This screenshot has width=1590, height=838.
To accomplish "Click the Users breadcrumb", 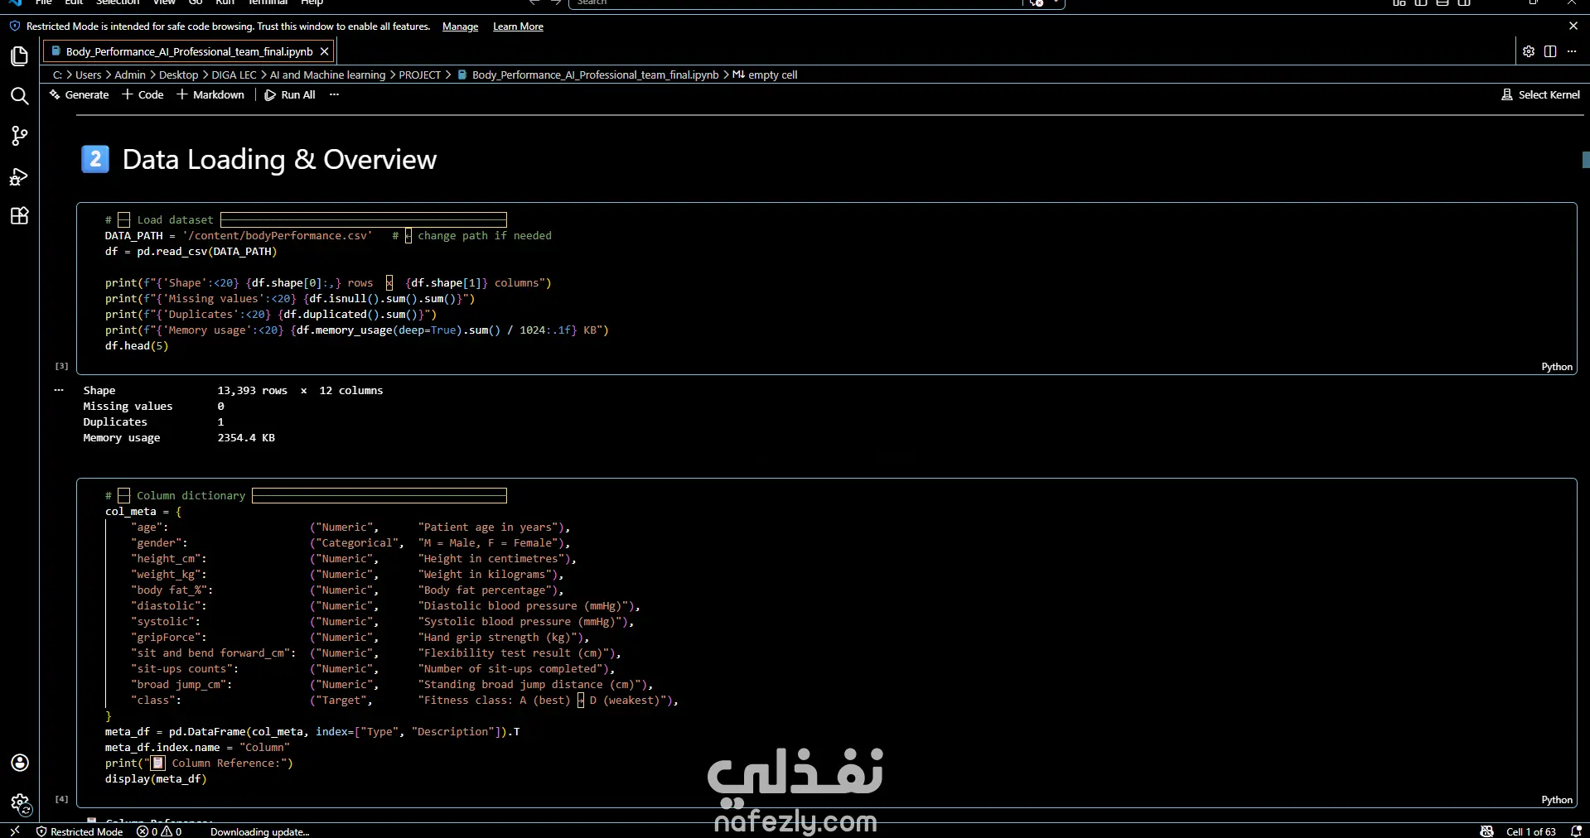I will point(88,75).
